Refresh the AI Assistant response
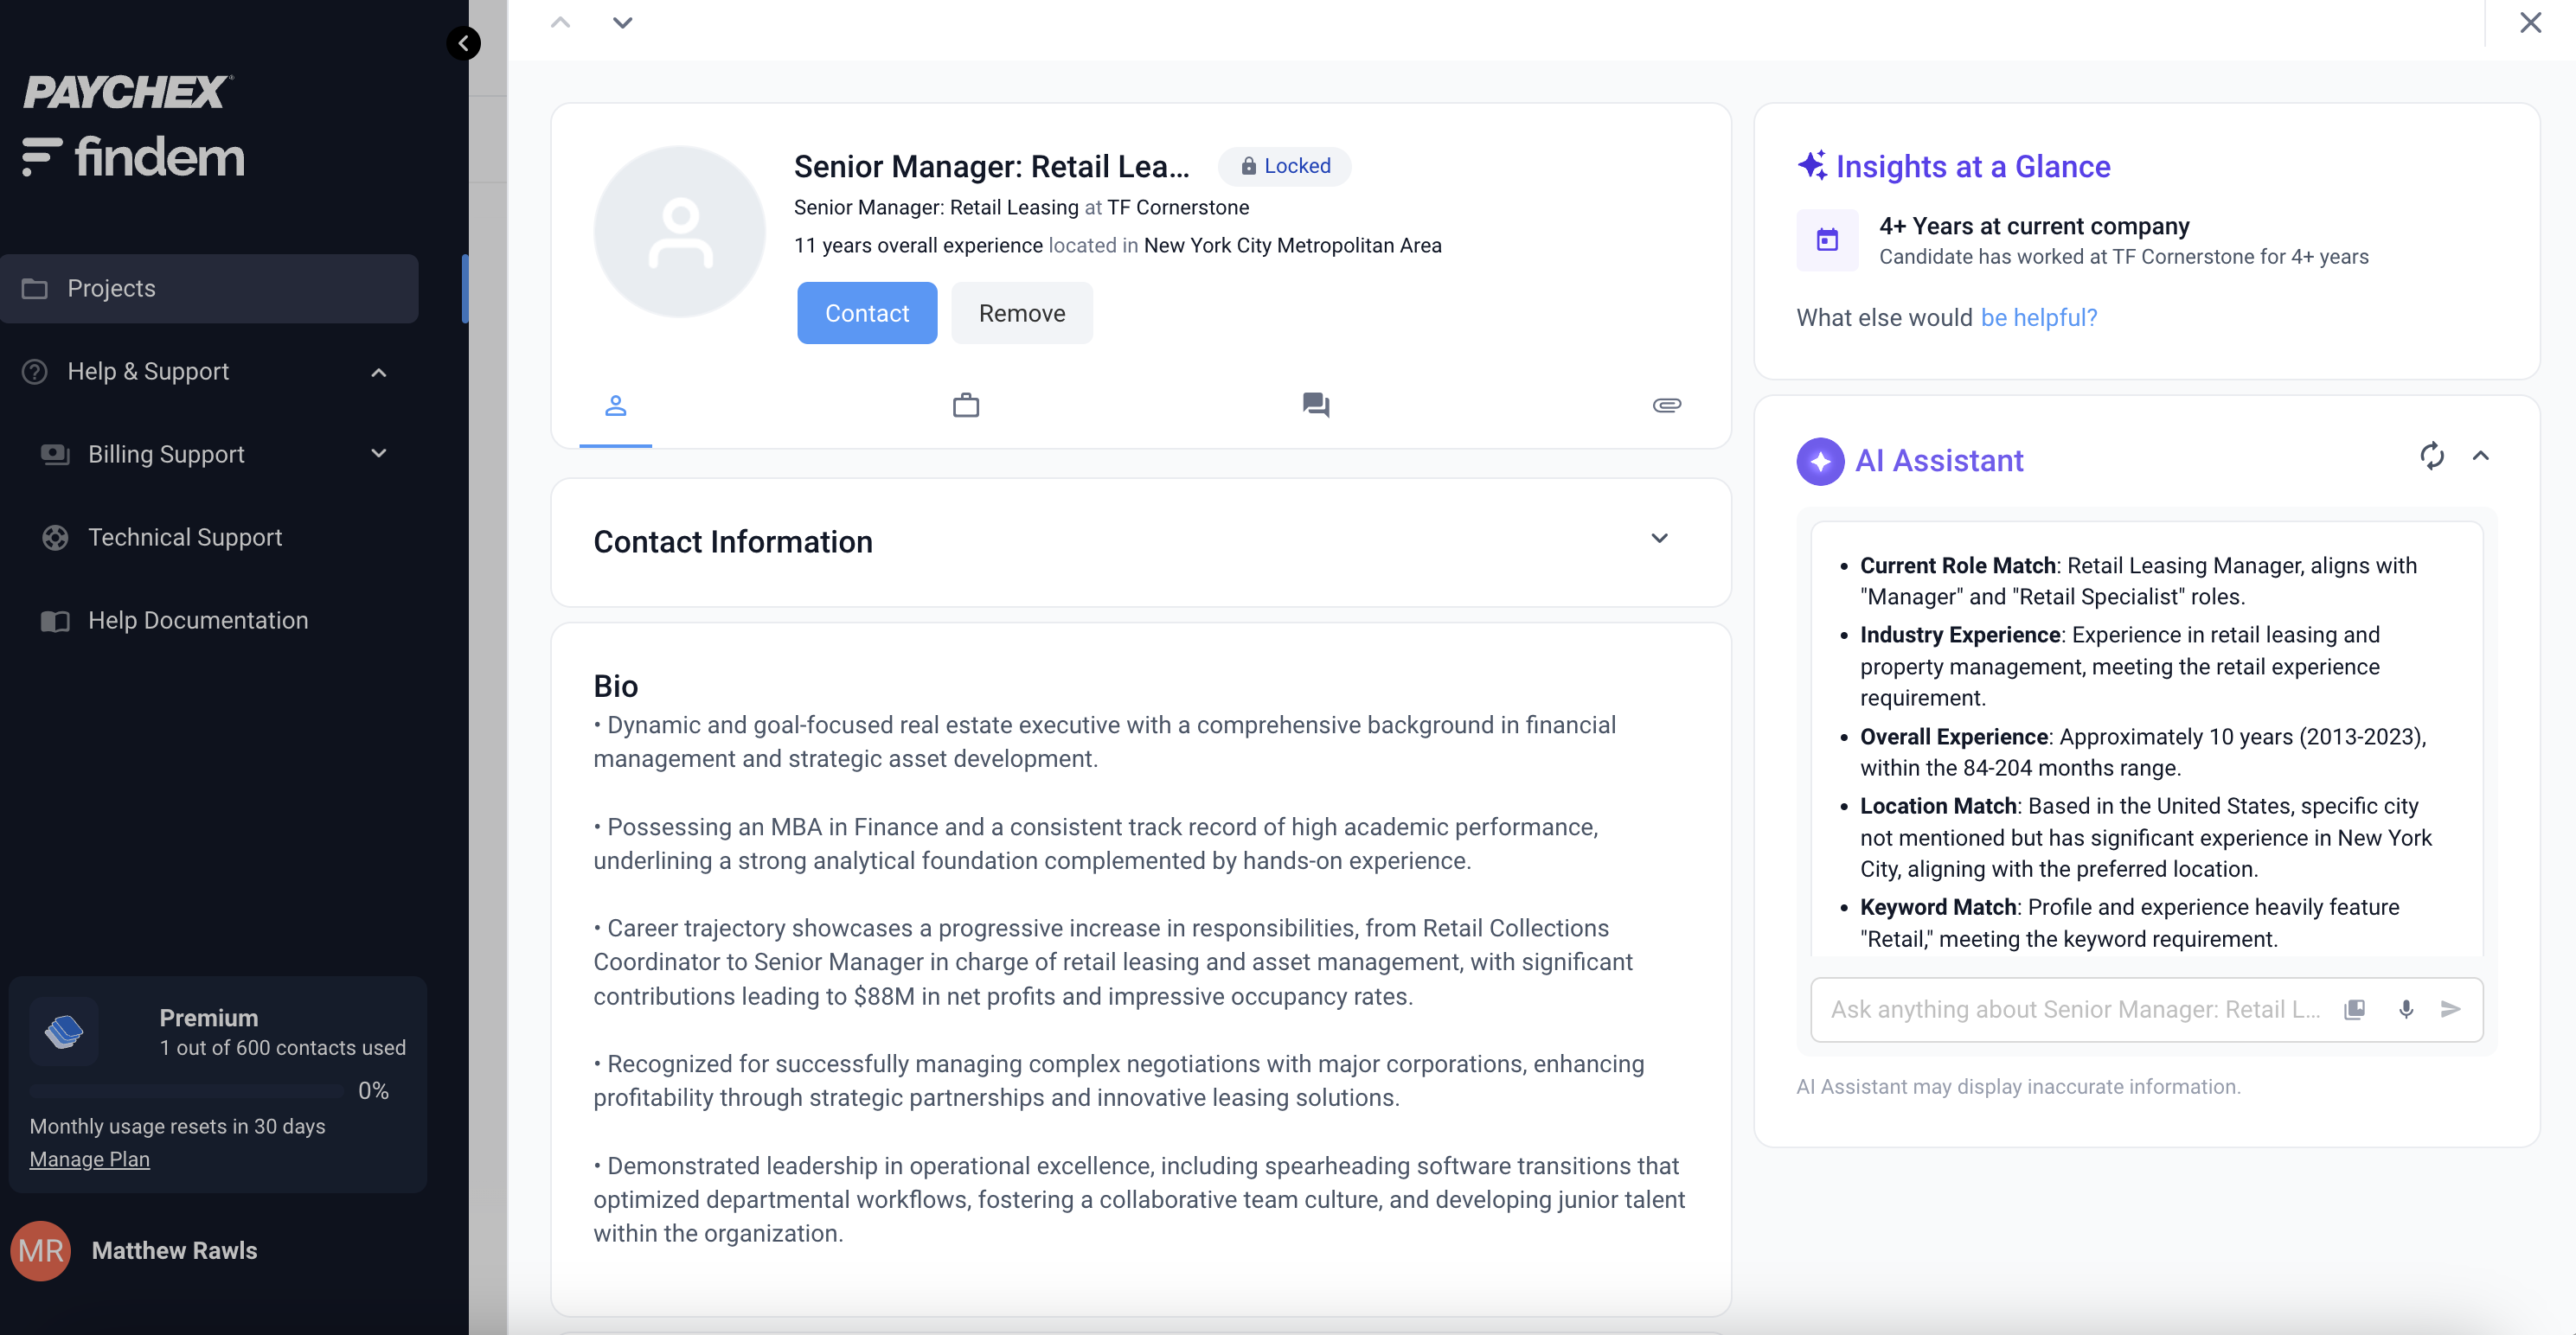The width and height of the screenshot is (2576, 1335). pyautogui.click(x=2431, y=456)
